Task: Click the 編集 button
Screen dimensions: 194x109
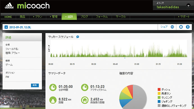Action: coord(35,85)
